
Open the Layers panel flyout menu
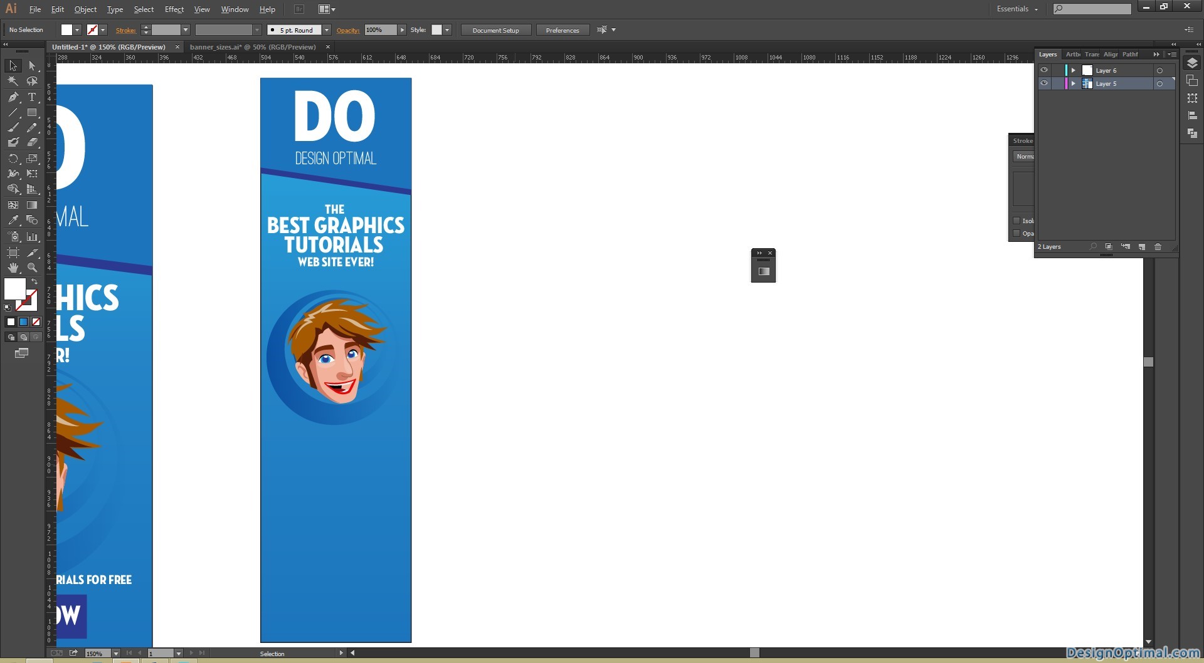[x=1171, y=55]
